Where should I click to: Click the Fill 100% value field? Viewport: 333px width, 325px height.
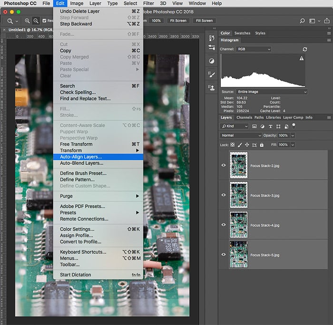click(x=284, y=145)
